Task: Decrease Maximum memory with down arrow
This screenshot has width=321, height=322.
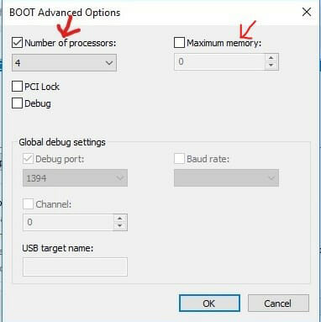Action: (271, 66)
